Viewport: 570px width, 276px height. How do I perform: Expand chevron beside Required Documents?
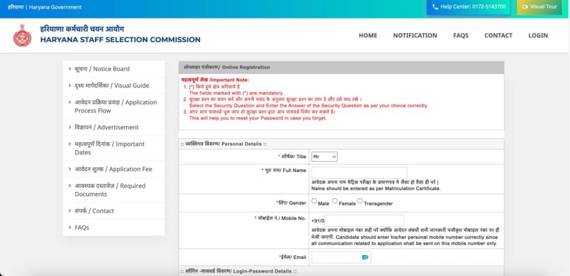click(x=70, y=185)
